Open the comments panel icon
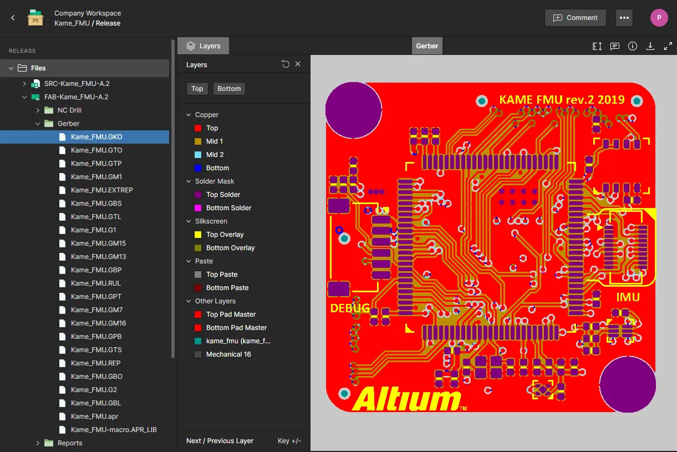The width and height of the screenshot is (677, 452). coord(615,47)
